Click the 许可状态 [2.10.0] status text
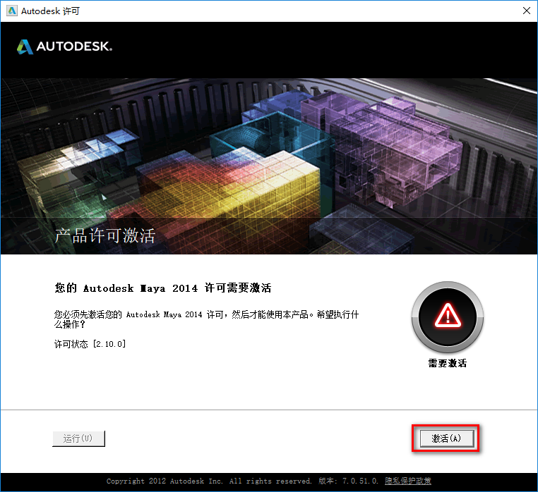 (90, 344)
